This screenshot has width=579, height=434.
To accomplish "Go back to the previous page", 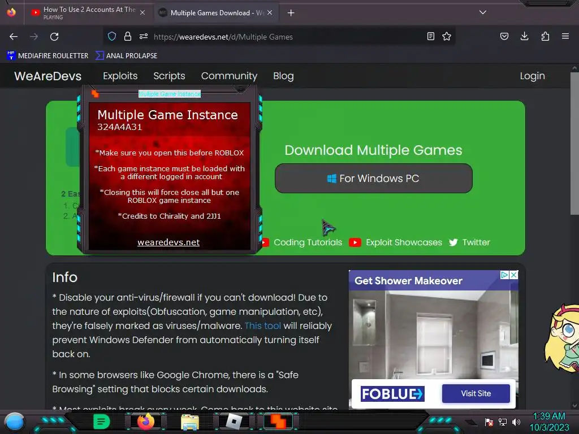I will (x=14, y=37).
